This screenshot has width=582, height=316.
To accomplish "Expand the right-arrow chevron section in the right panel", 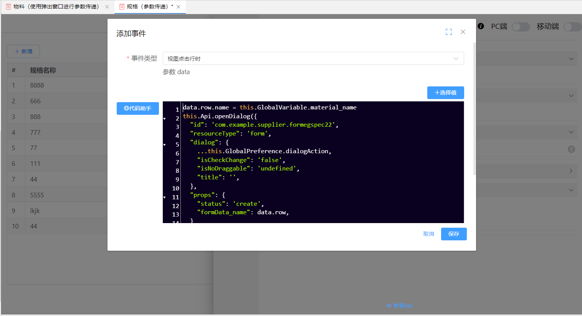I will (x=571, y=171).
